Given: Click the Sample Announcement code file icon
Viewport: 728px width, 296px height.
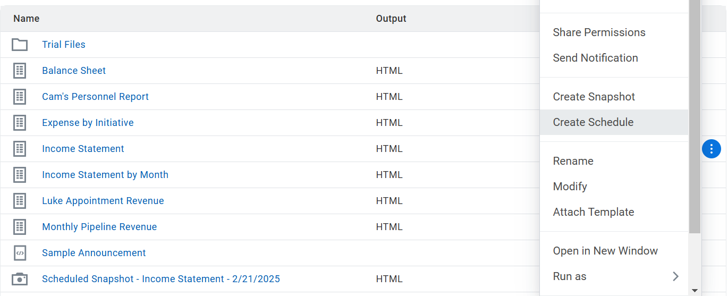Looking at the screenshot, I should (20, 253).
